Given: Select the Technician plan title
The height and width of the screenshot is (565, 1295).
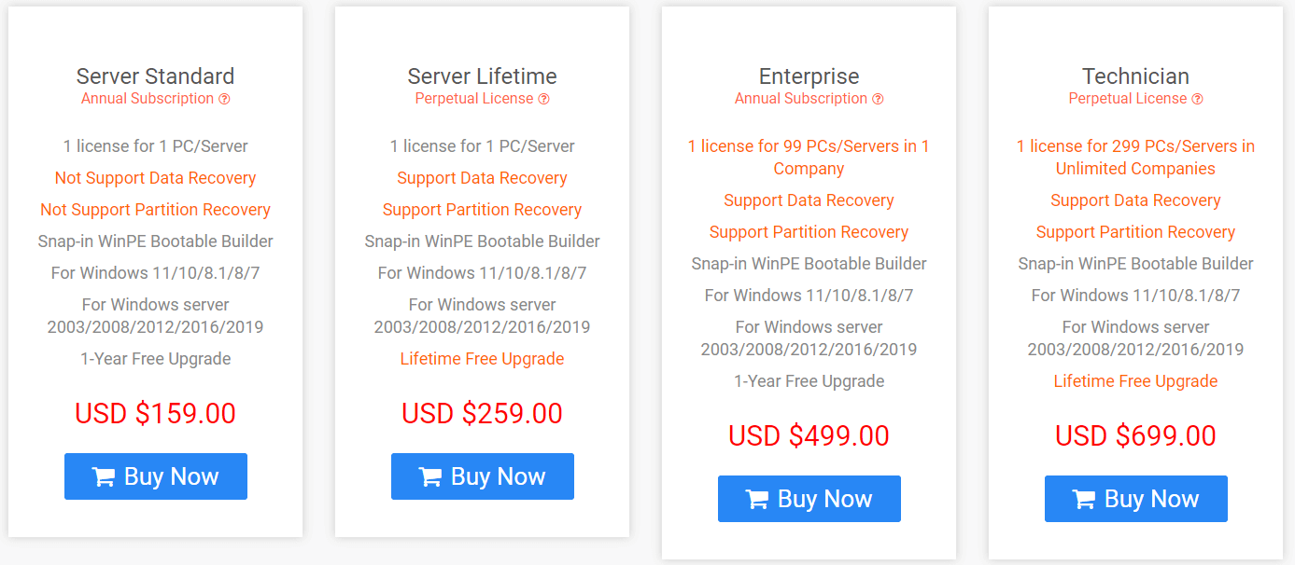Looking at the screenshot, I should click(1135, 76).
